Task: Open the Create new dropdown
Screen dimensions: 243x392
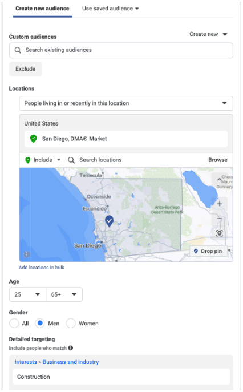Action: (x=208, y=34)
